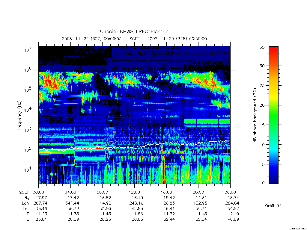
Task: Click the 12:00 SCET time axis label
Action: [x=134, y=192]
